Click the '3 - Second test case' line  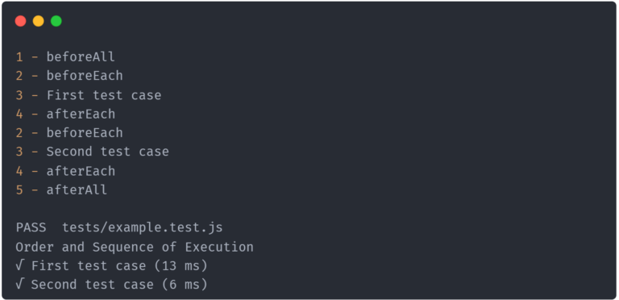click(x=93, y=152)
